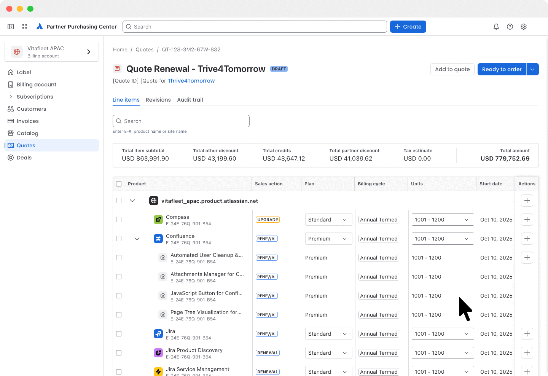
Task: Click the JavaScript Button app icon
Action: pyautogui.click(x=163, y=296)
